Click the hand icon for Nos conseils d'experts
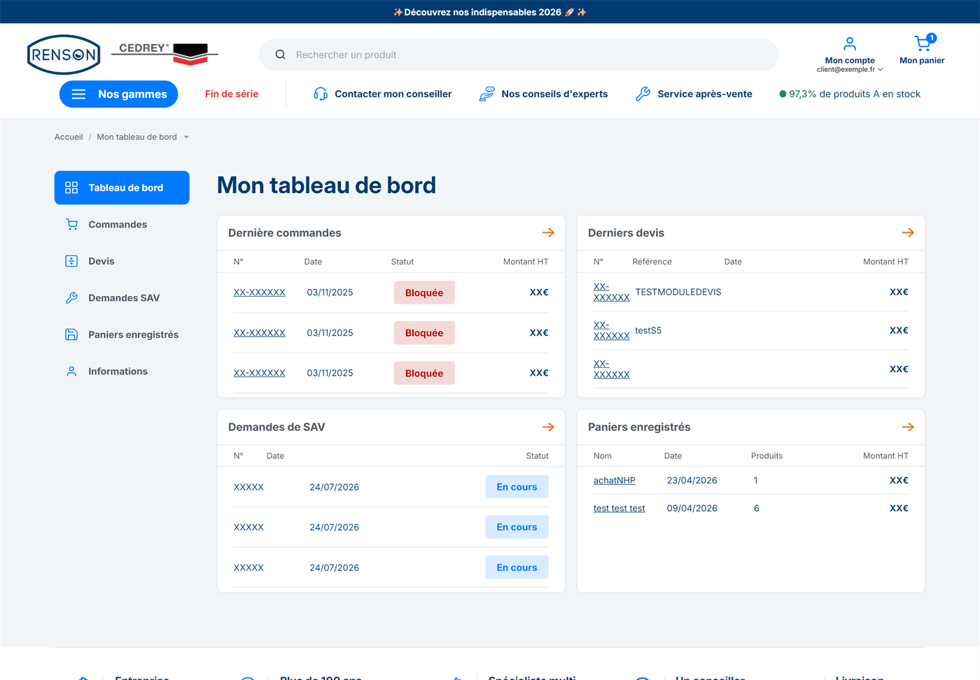Viewport: 980px width, 680px height. click(x=486, y=94)
